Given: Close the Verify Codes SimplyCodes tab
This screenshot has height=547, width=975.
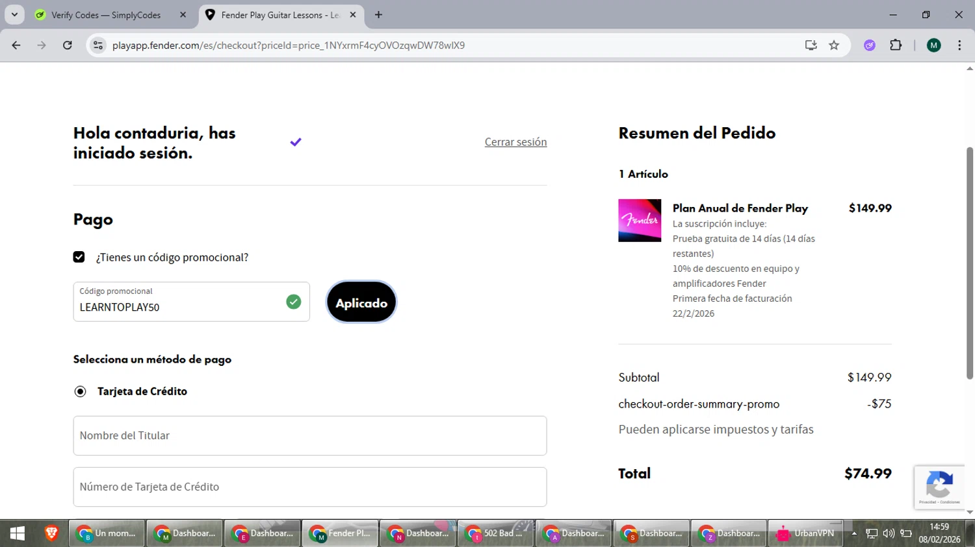Looking at the screenshot, I should [183, 15].
